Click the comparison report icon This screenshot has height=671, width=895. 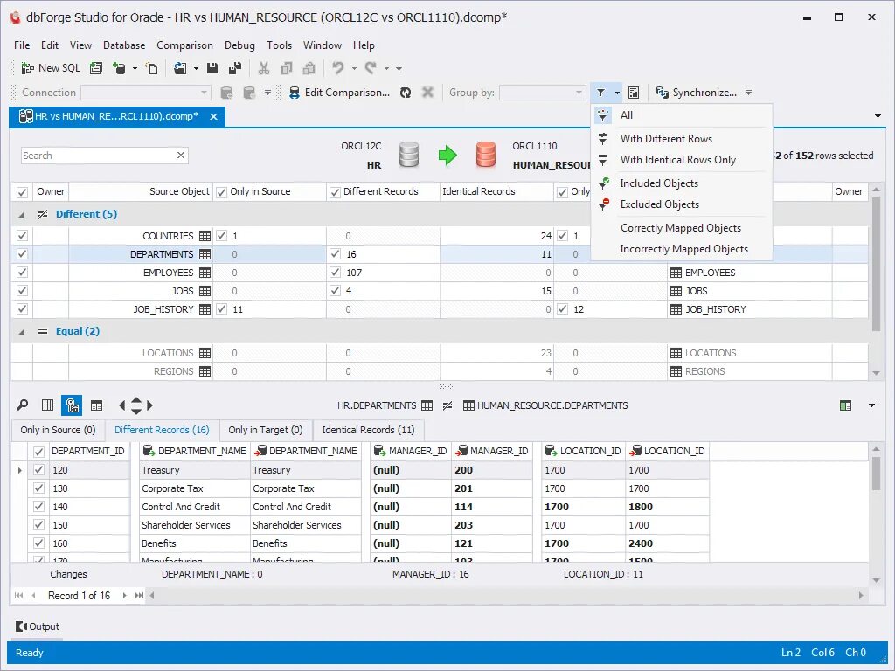click(x=634, y=93)
